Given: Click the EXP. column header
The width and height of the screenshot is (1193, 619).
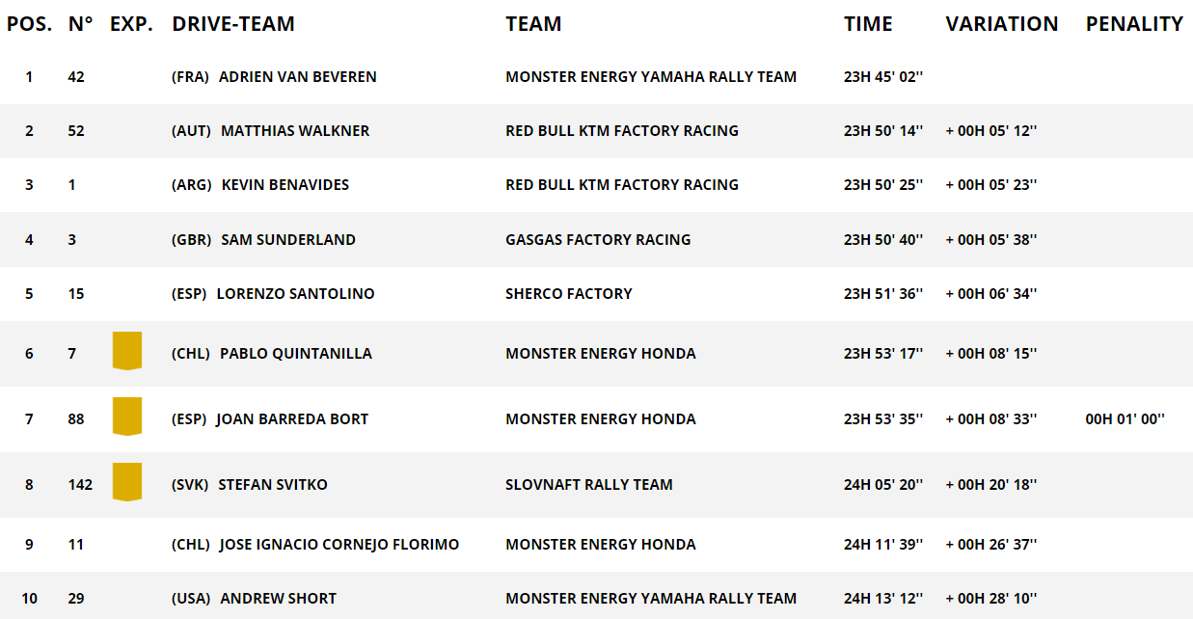Looking at the screenshot, I should click(131, 24).
